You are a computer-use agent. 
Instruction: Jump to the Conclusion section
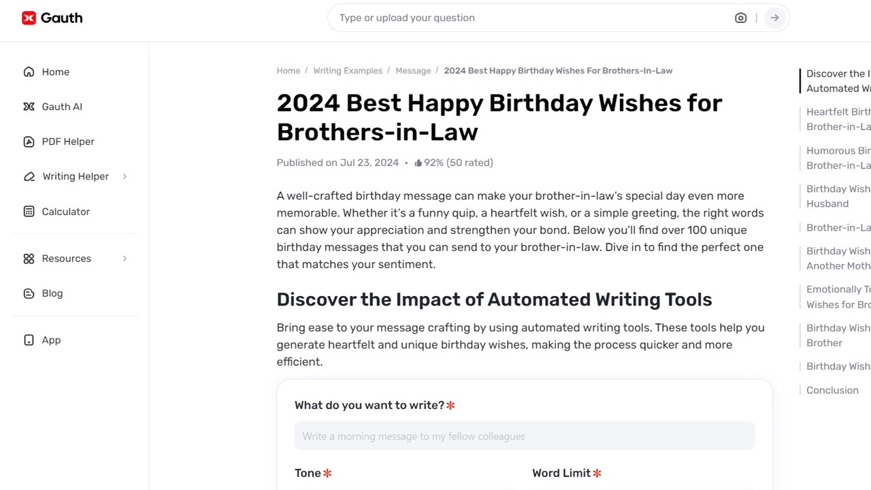coord(832,390)
